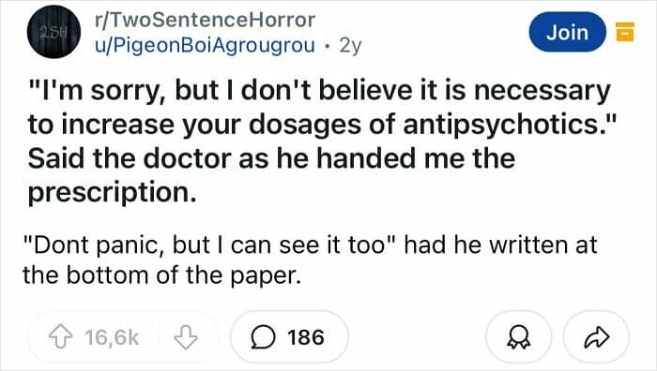Viewport: 657px width, 371px height.
Task: Click the post body starting "Dont panic"
Action: [310, 260]
